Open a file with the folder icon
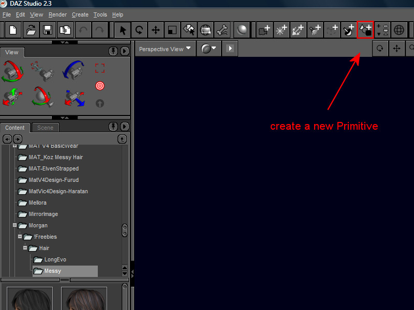 (31, 30)
